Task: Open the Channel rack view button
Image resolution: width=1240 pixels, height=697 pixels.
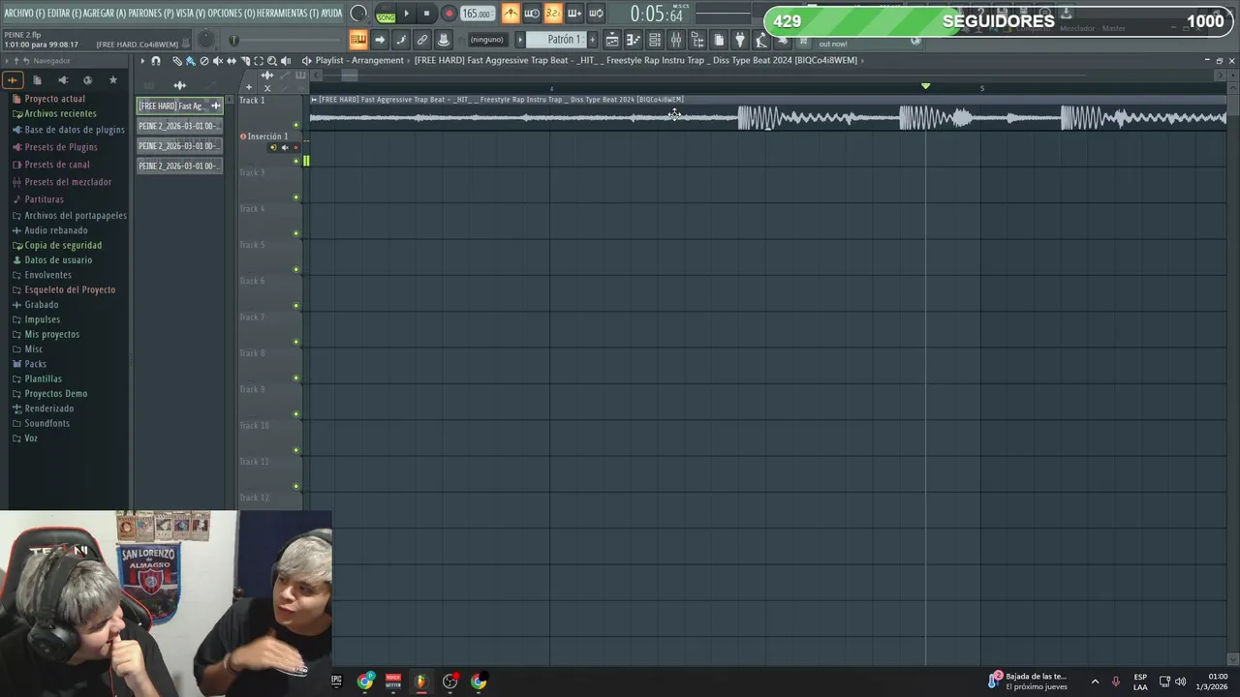Action: pyautogui.click(x=655, y=40)
